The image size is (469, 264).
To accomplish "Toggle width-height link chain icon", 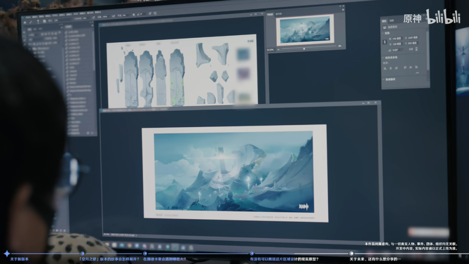I will 385,42.
